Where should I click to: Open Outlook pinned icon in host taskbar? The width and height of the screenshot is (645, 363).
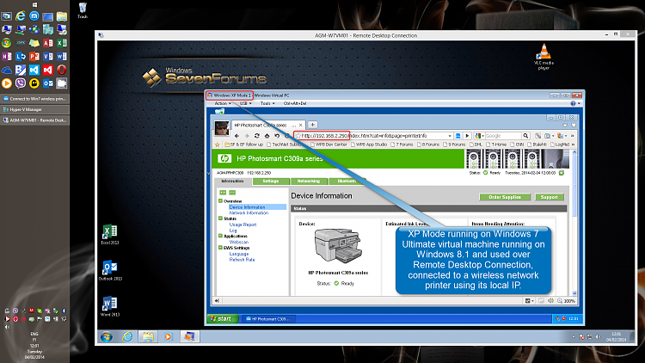48,83
